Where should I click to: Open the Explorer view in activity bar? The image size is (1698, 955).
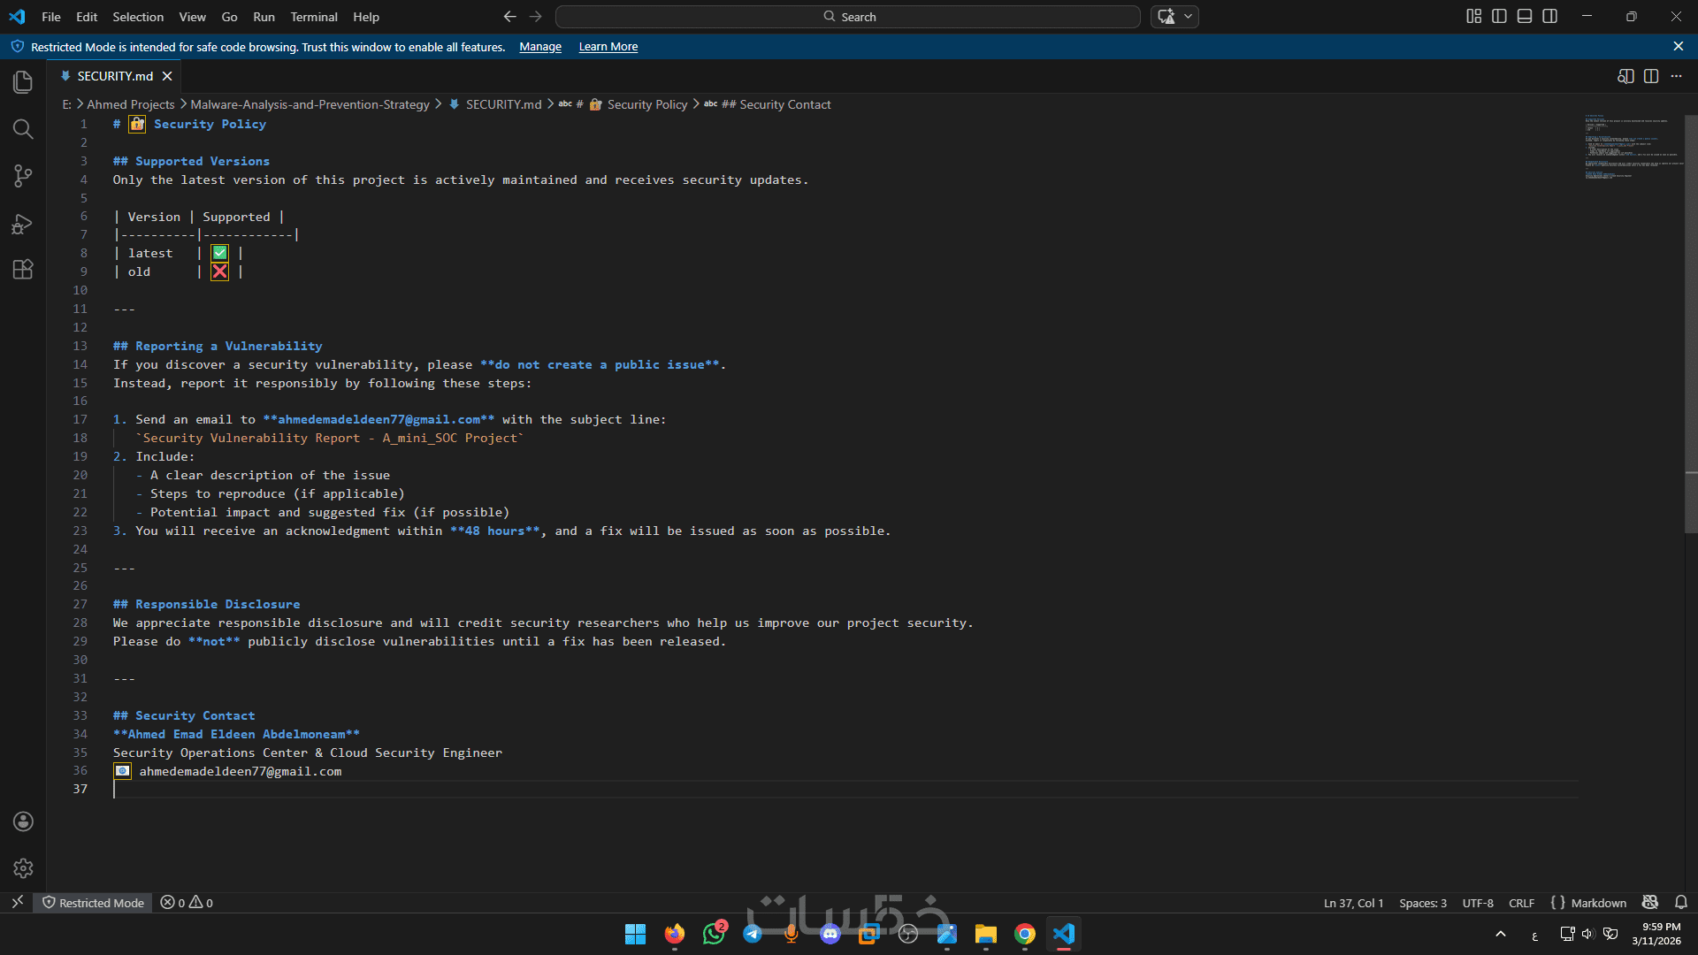click(x=23, y=82)
